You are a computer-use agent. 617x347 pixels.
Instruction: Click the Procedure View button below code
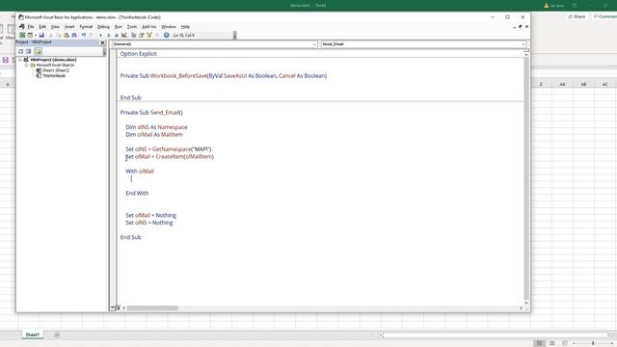click(113, 308)
